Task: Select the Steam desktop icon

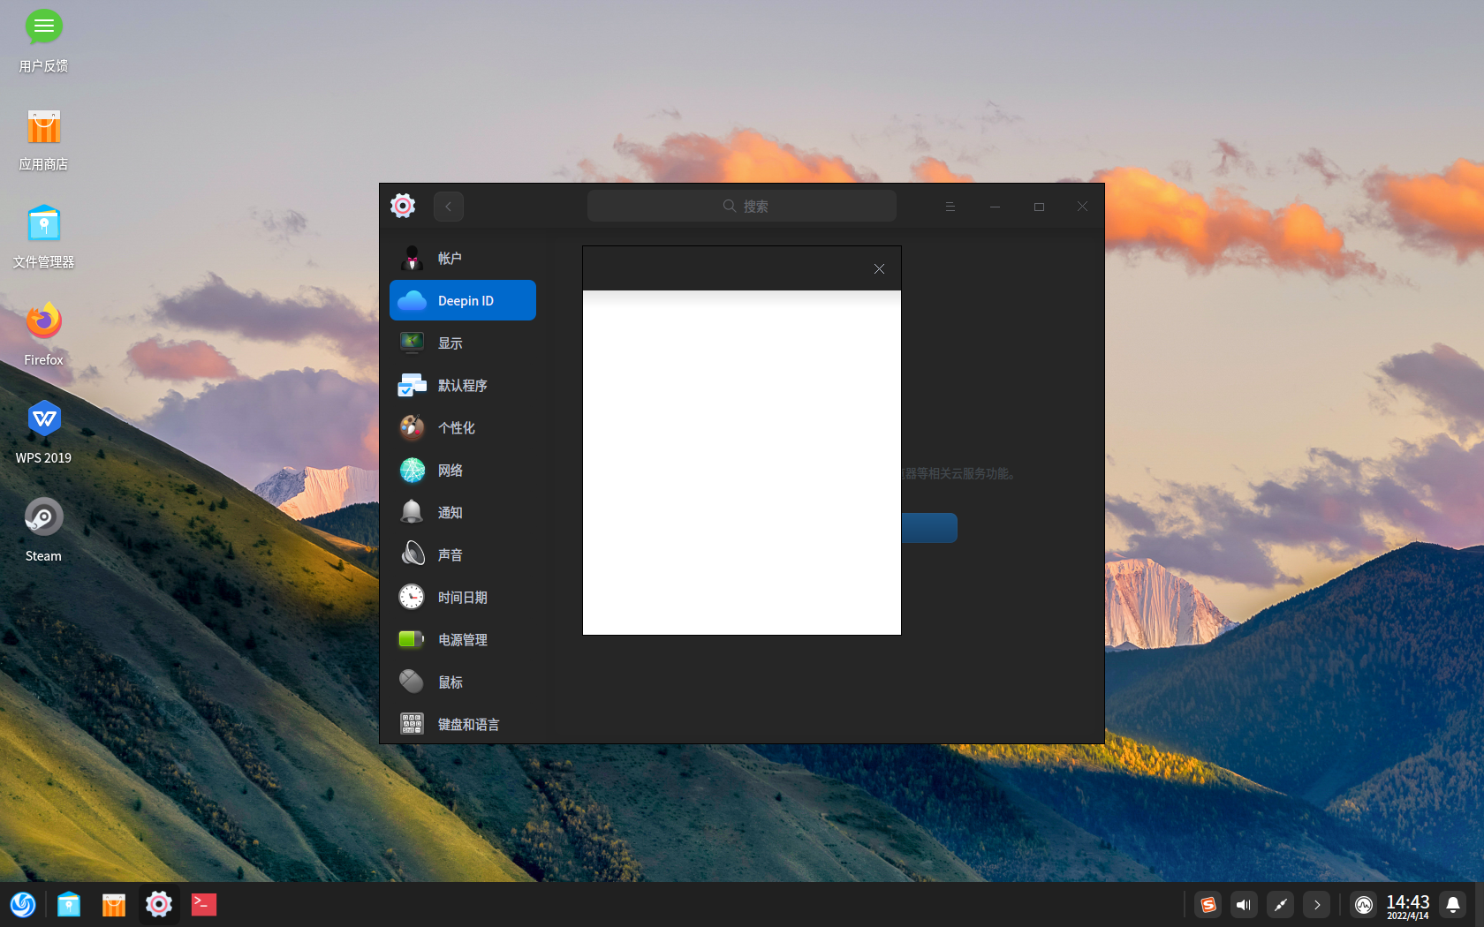Action: (x=43, y=531)
